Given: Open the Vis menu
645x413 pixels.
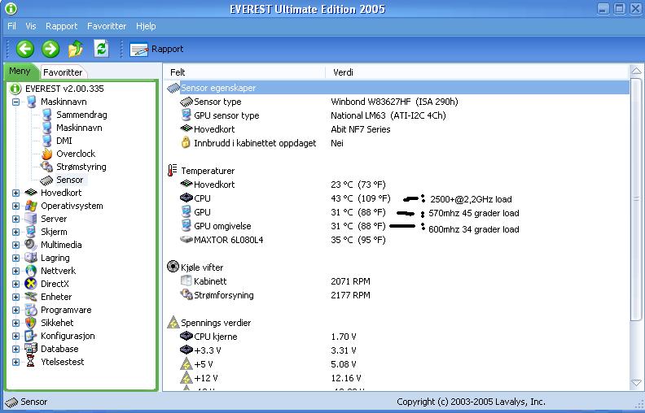Looking at the screenshot, I should coord(31,26).
